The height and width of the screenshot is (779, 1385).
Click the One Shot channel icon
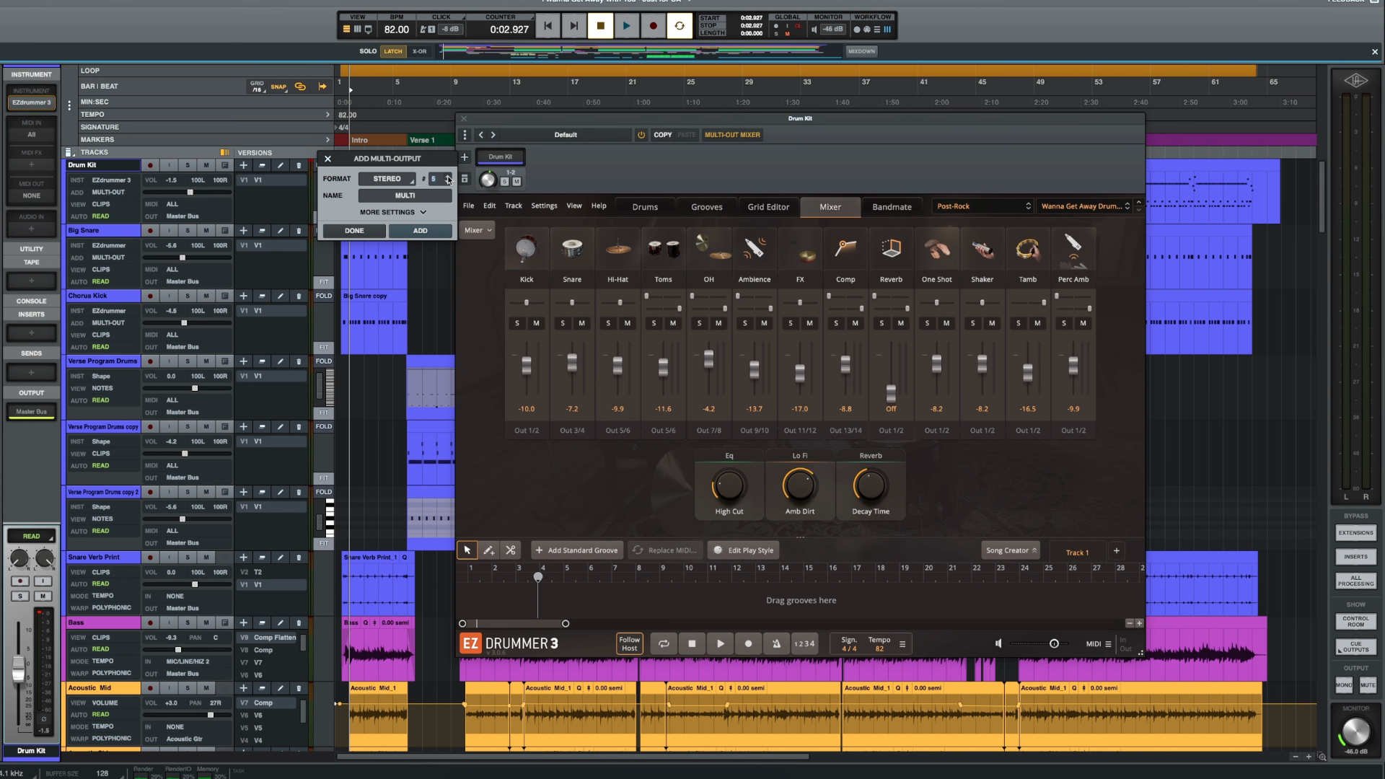click(x=936, y=249)
